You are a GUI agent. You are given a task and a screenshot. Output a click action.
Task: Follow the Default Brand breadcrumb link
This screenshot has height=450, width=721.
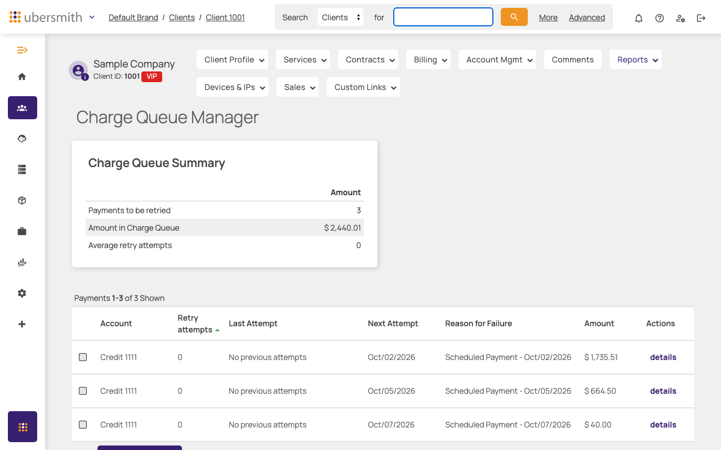(x=133, y=17)
